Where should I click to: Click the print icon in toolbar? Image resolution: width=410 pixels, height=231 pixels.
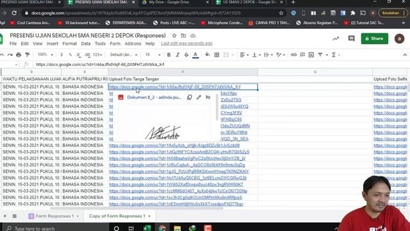(19, 55)
